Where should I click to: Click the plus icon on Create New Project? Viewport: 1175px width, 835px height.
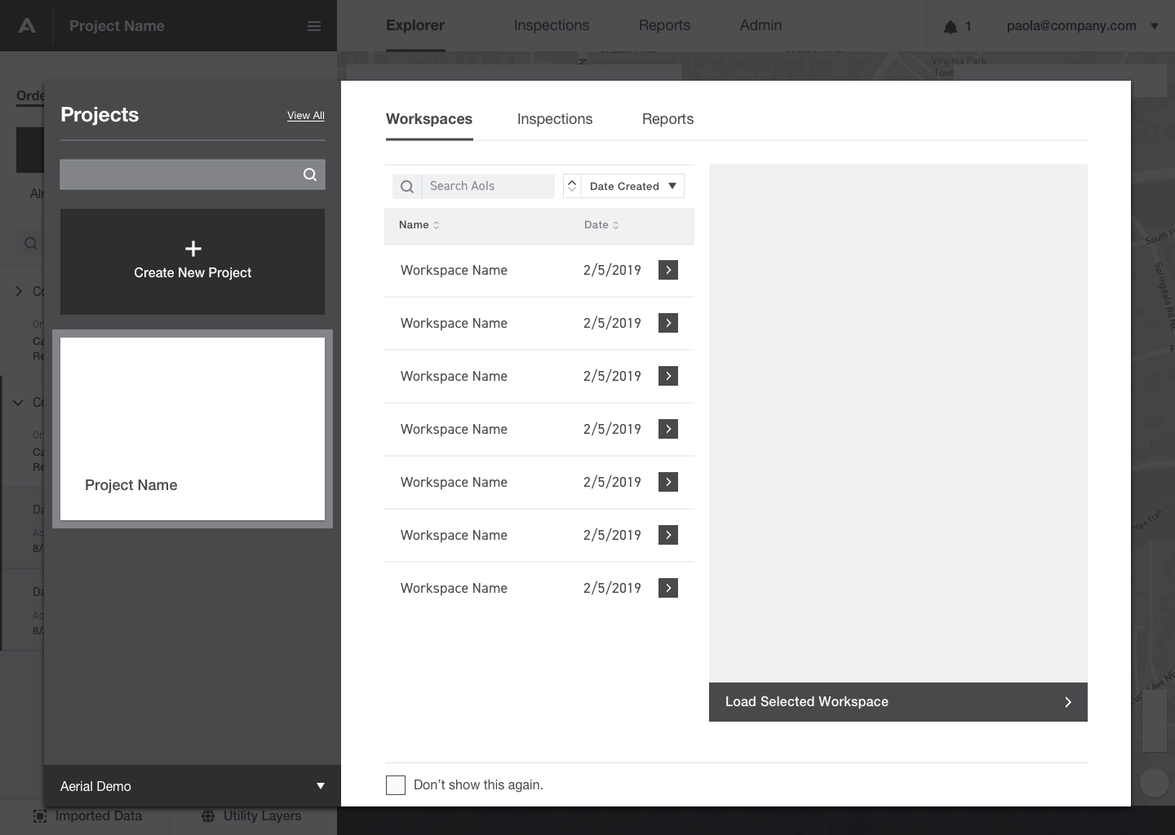tap(193, 248)
